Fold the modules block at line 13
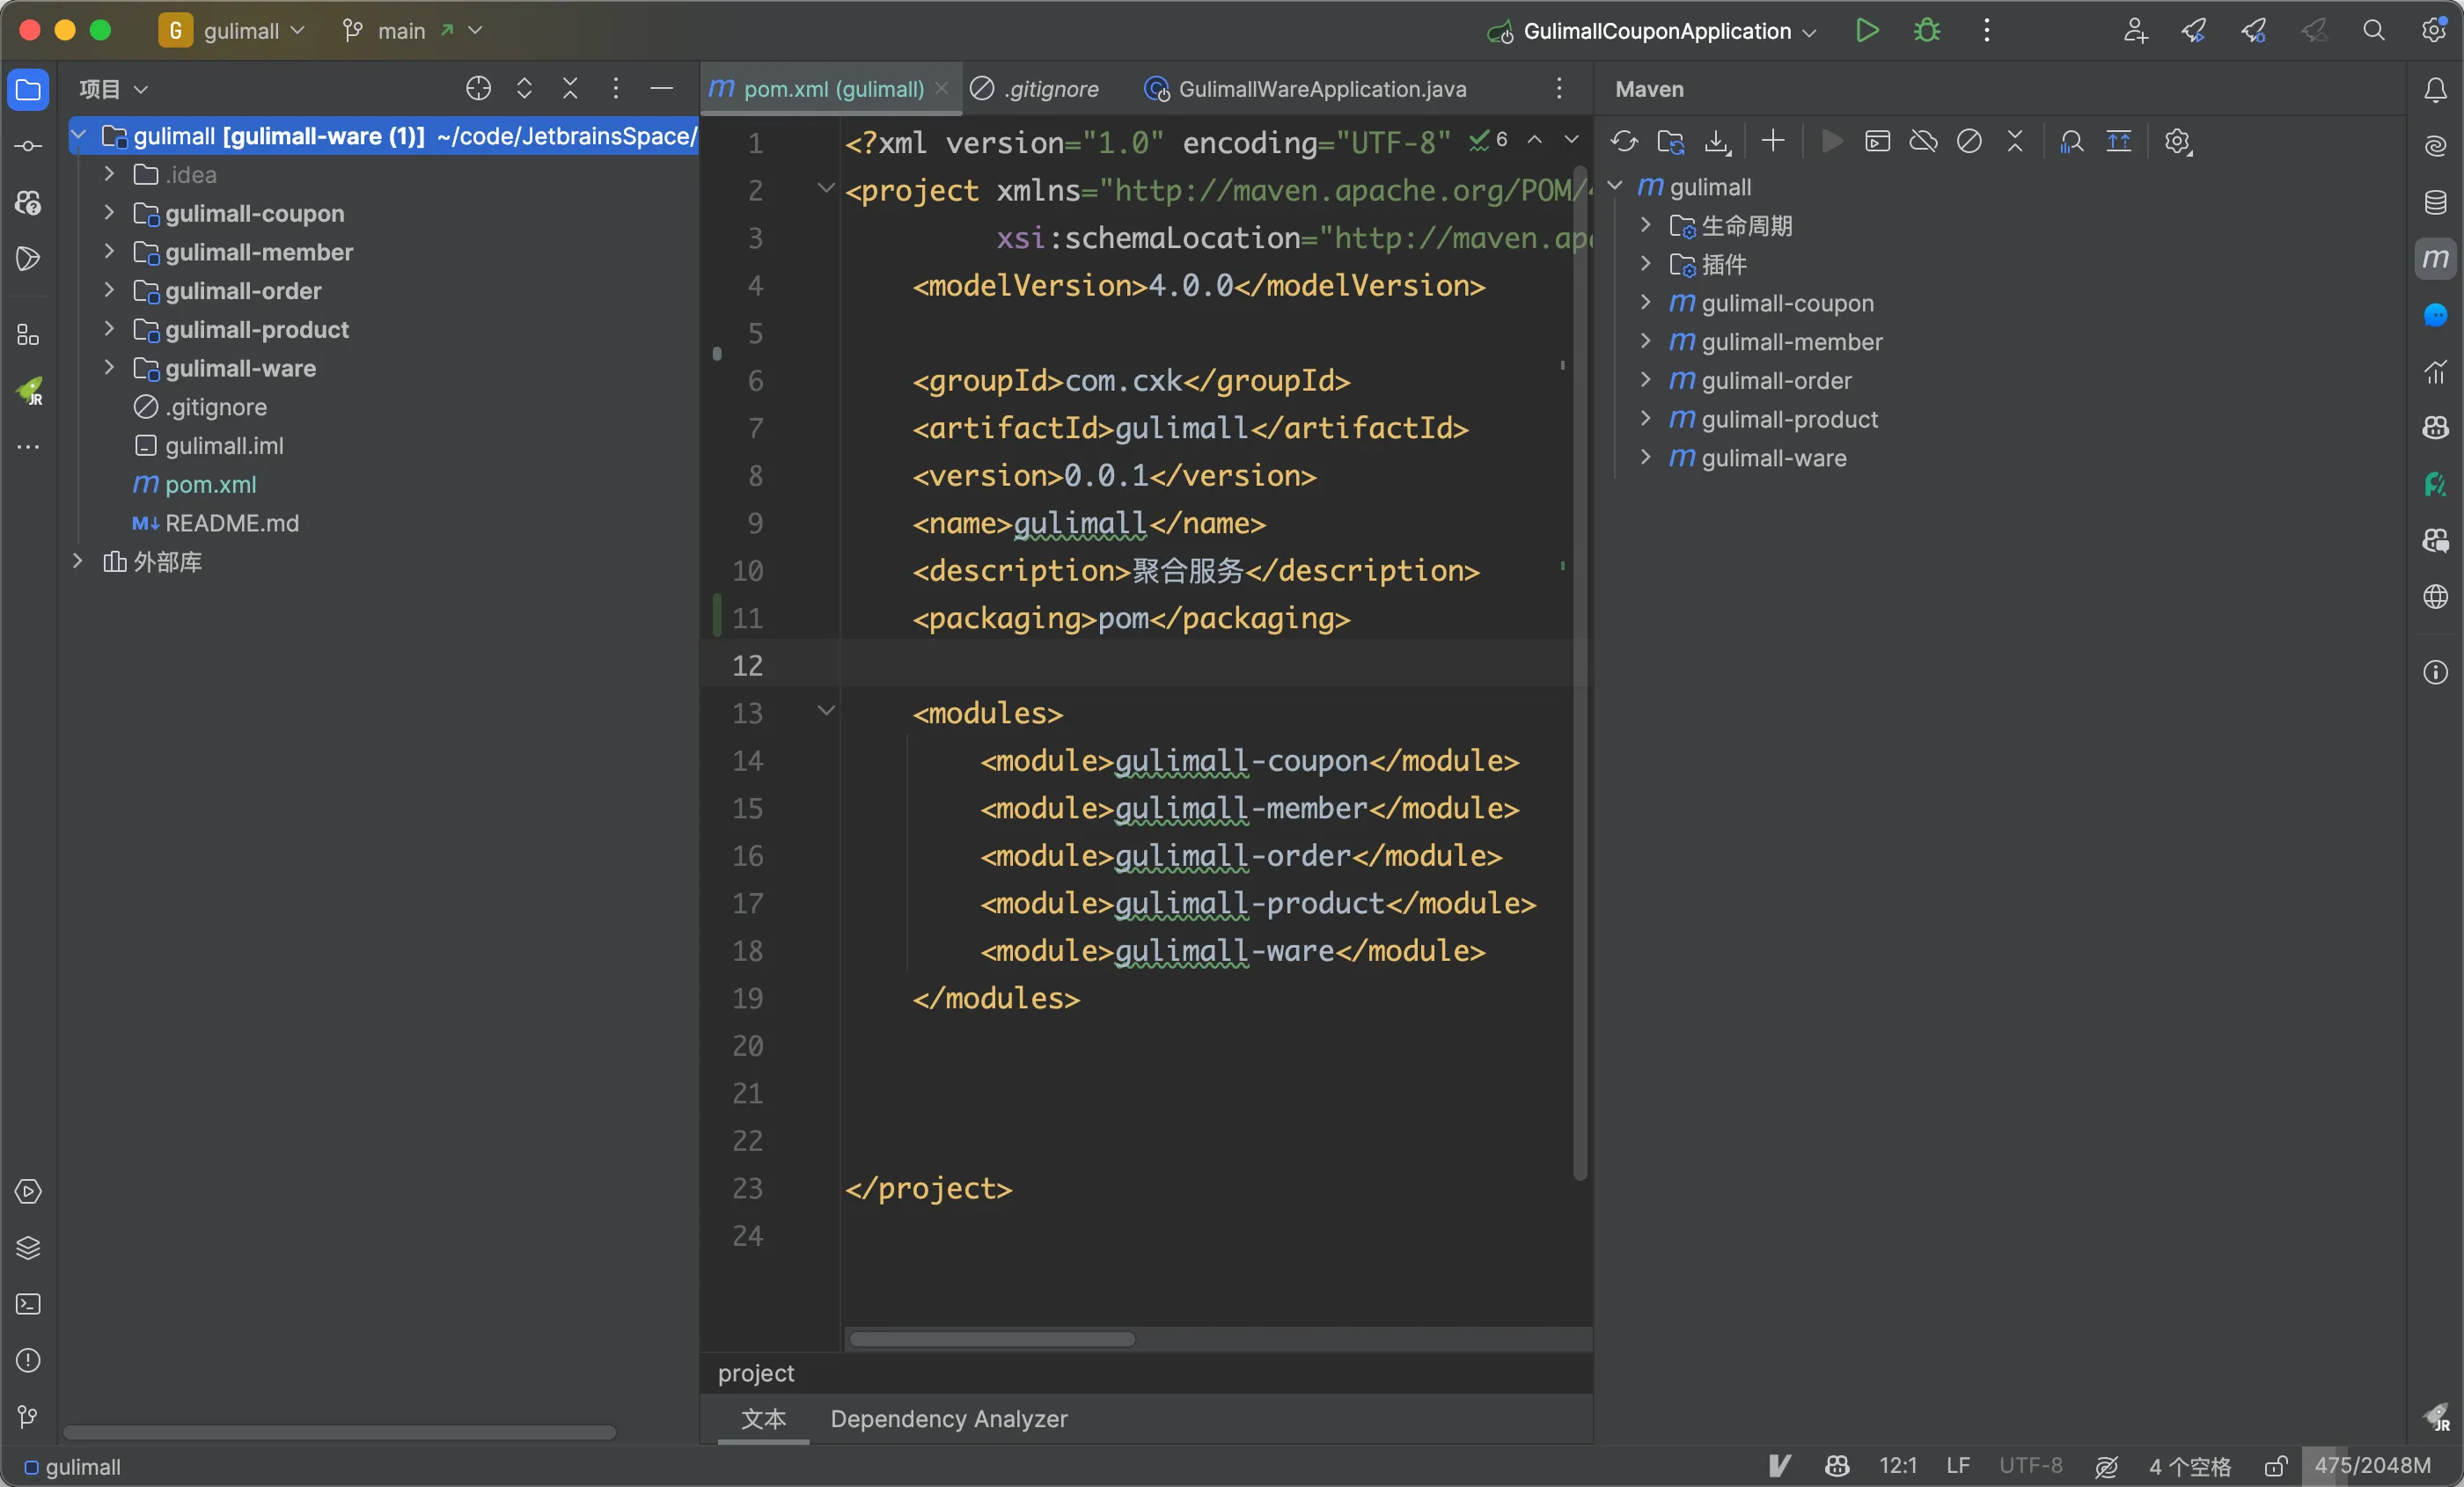Viewport: 2464px width, 1487px height. point(826,711)
